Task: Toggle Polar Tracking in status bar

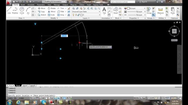Action: click(43, 98)
